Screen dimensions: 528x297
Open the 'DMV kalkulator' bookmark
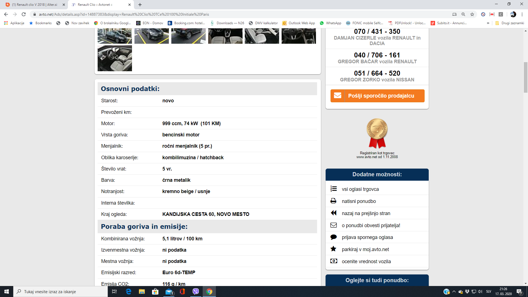(263, 23)
